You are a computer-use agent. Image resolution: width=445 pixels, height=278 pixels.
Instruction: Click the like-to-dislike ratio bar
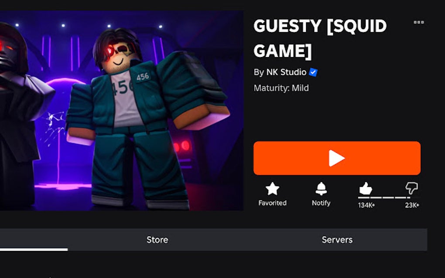[384, 197]
